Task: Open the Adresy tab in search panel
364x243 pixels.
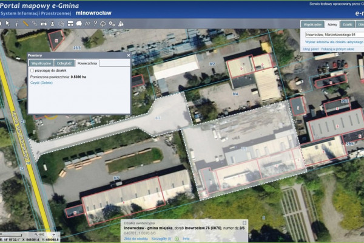Action: 331,24
